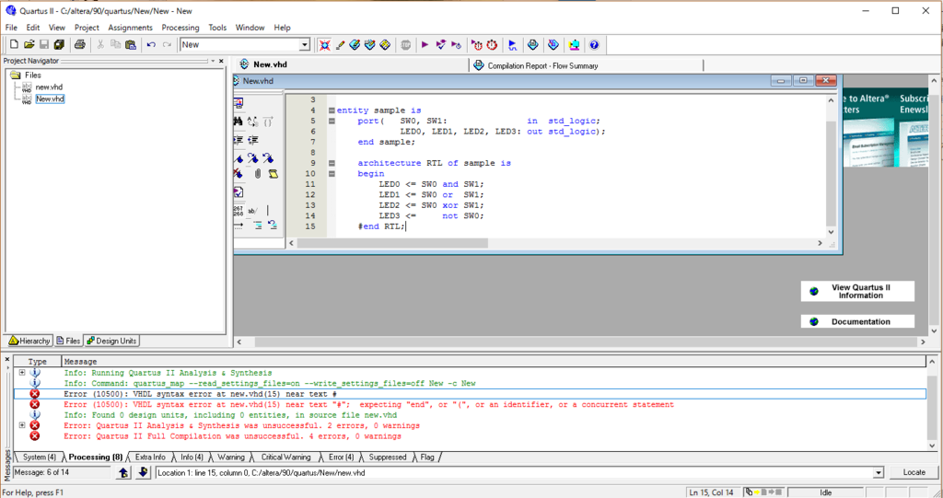Click the Location text field

coord(515,473)
